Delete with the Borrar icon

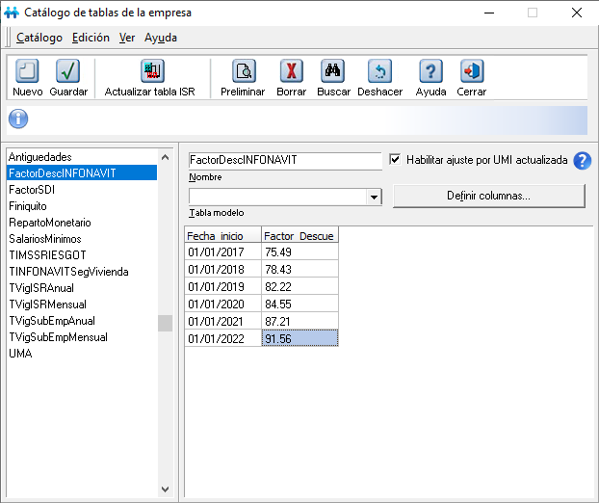[292, 71]
